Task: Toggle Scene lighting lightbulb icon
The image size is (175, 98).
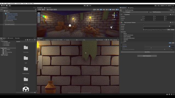Action: 101,10
